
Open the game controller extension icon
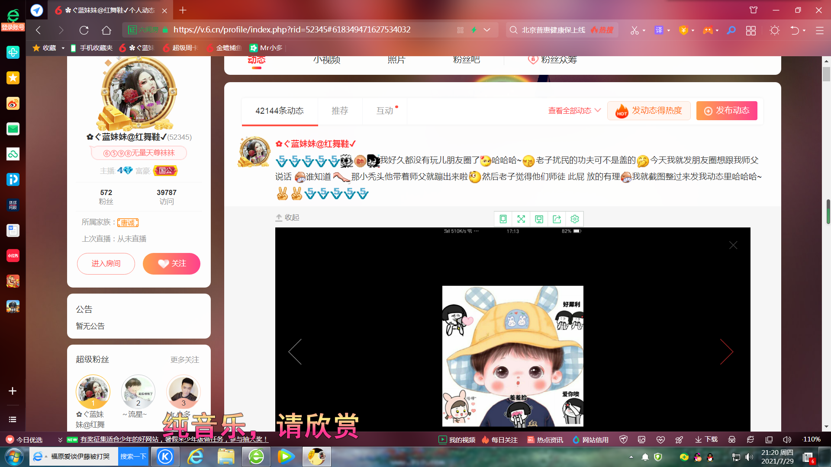click(708, 30)
